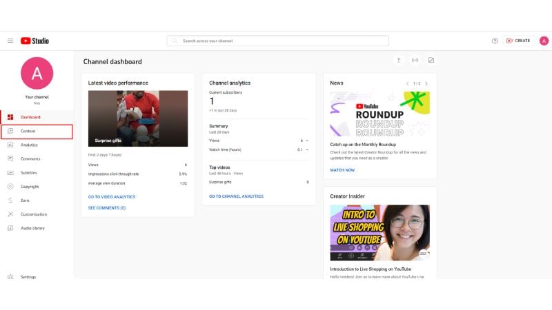The image size is (552, 310).
Task: Go to previous news item arrow
Action: [407, 83]
